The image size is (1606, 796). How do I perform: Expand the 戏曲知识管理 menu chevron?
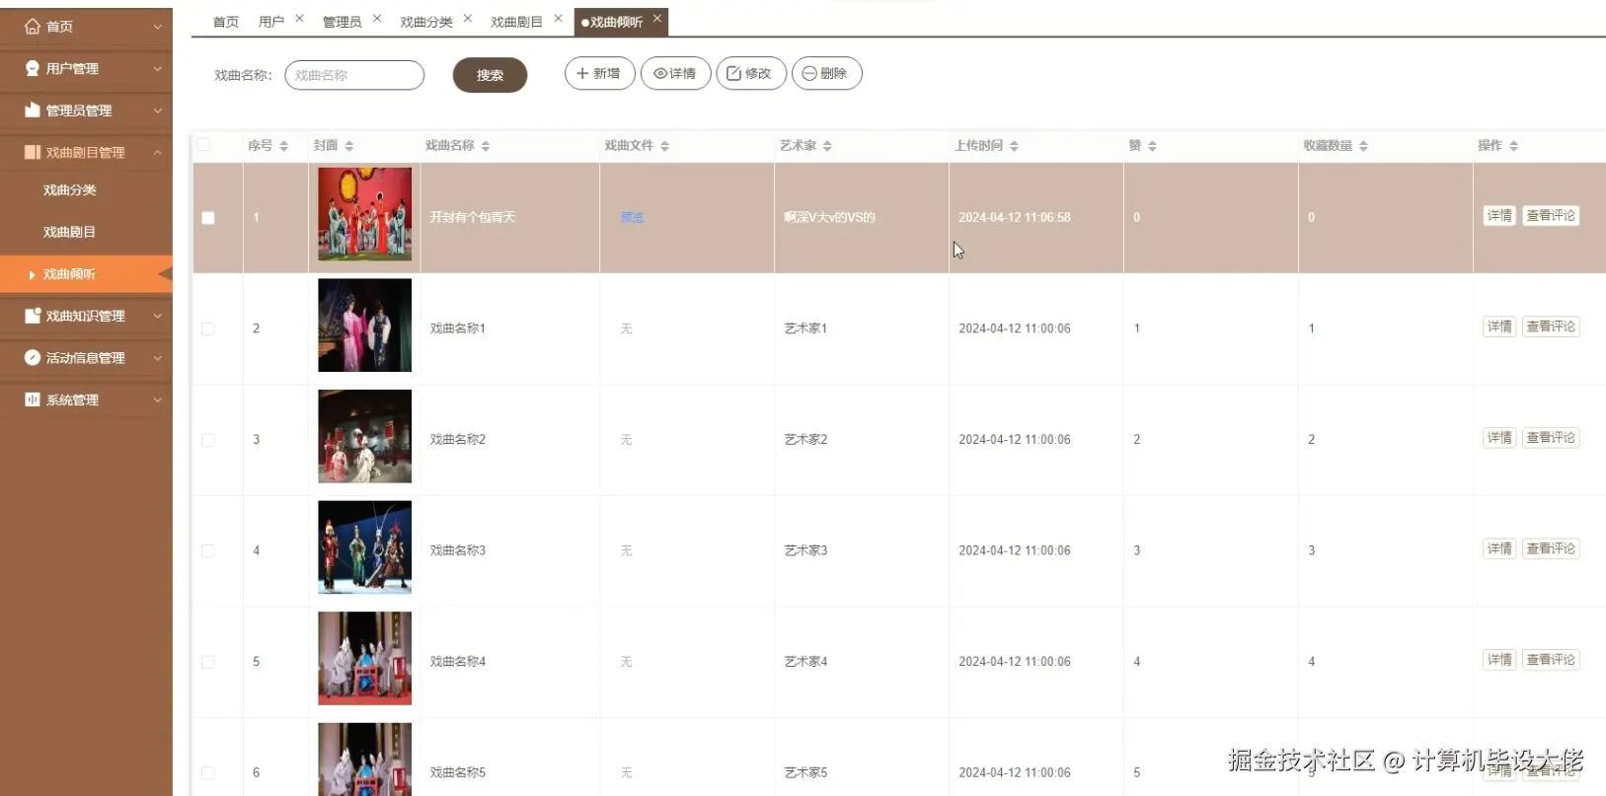point(157,316)
